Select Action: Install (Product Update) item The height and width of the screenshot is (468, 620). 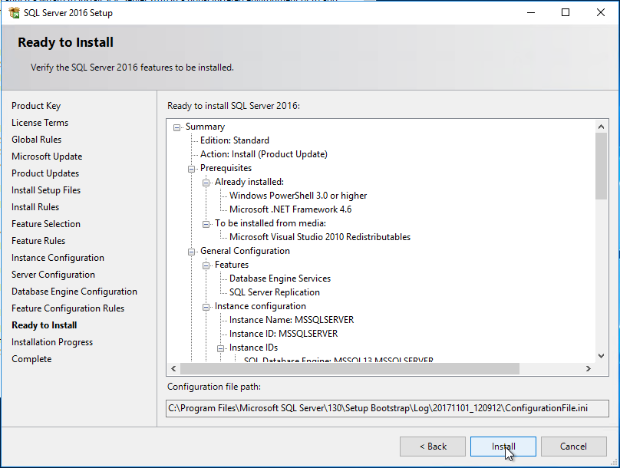(x=264, y=154)
